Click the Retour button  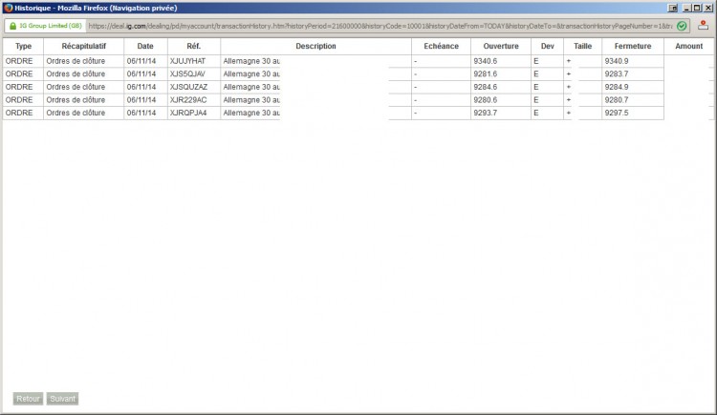point(28,399)
